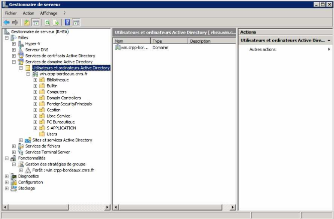Viewport: 334px width, 219px height.
Task: Select the Users container
Action: click(52, 134)
